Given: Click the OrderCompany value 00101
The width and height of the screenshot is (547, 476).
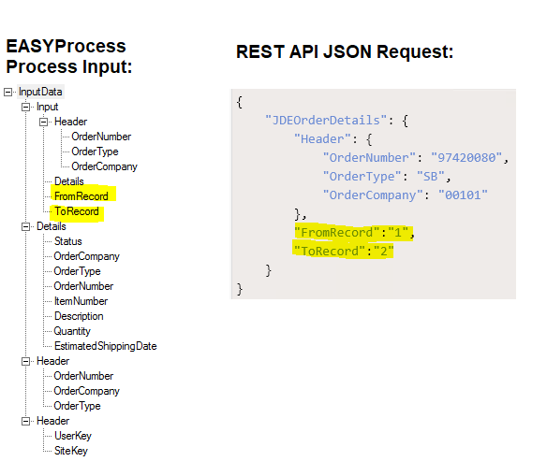Looking at the screenshot, I should 463,195.
